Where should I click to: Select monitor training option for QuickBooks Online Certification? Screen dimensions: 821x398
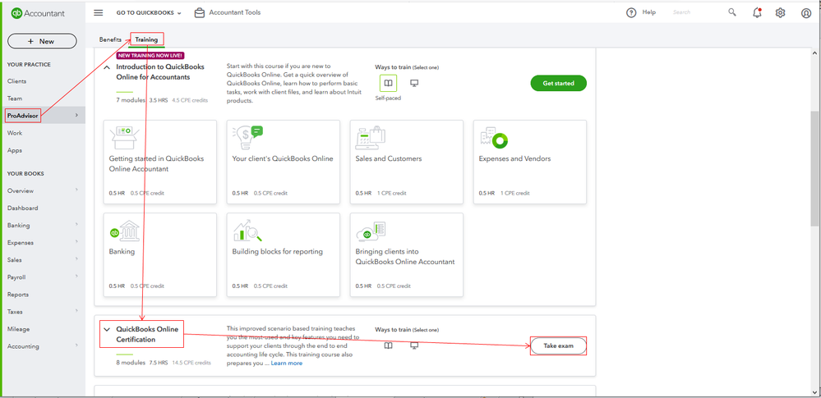pos(414,345)
